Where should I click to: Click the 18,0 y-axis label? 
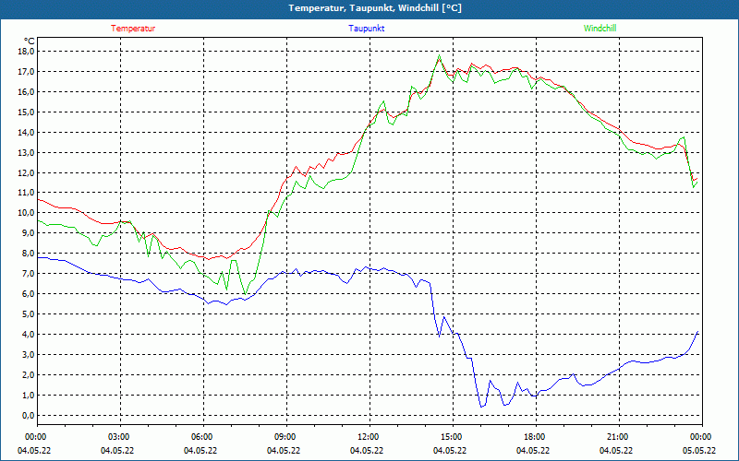(x=26, y=51)
